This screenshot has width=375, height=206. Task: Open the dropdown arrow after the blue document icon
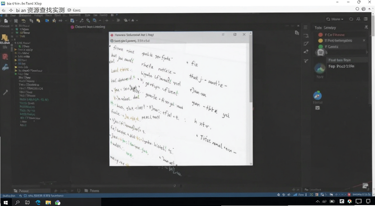76,21
